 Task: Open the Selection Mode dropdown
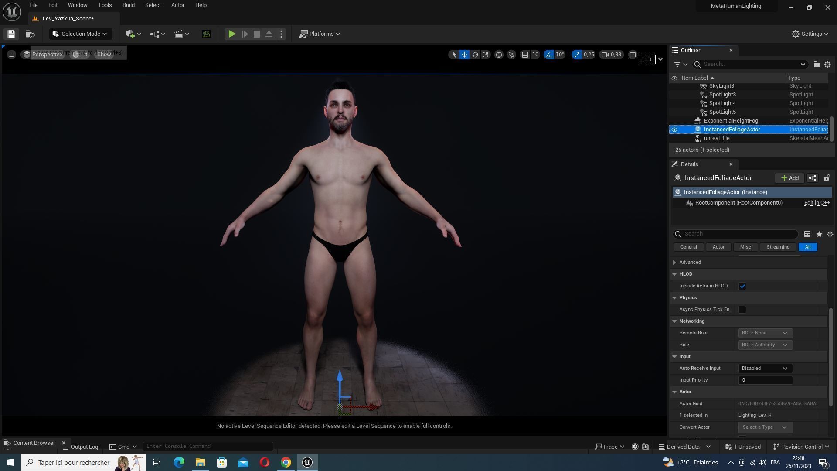point(80,34)
